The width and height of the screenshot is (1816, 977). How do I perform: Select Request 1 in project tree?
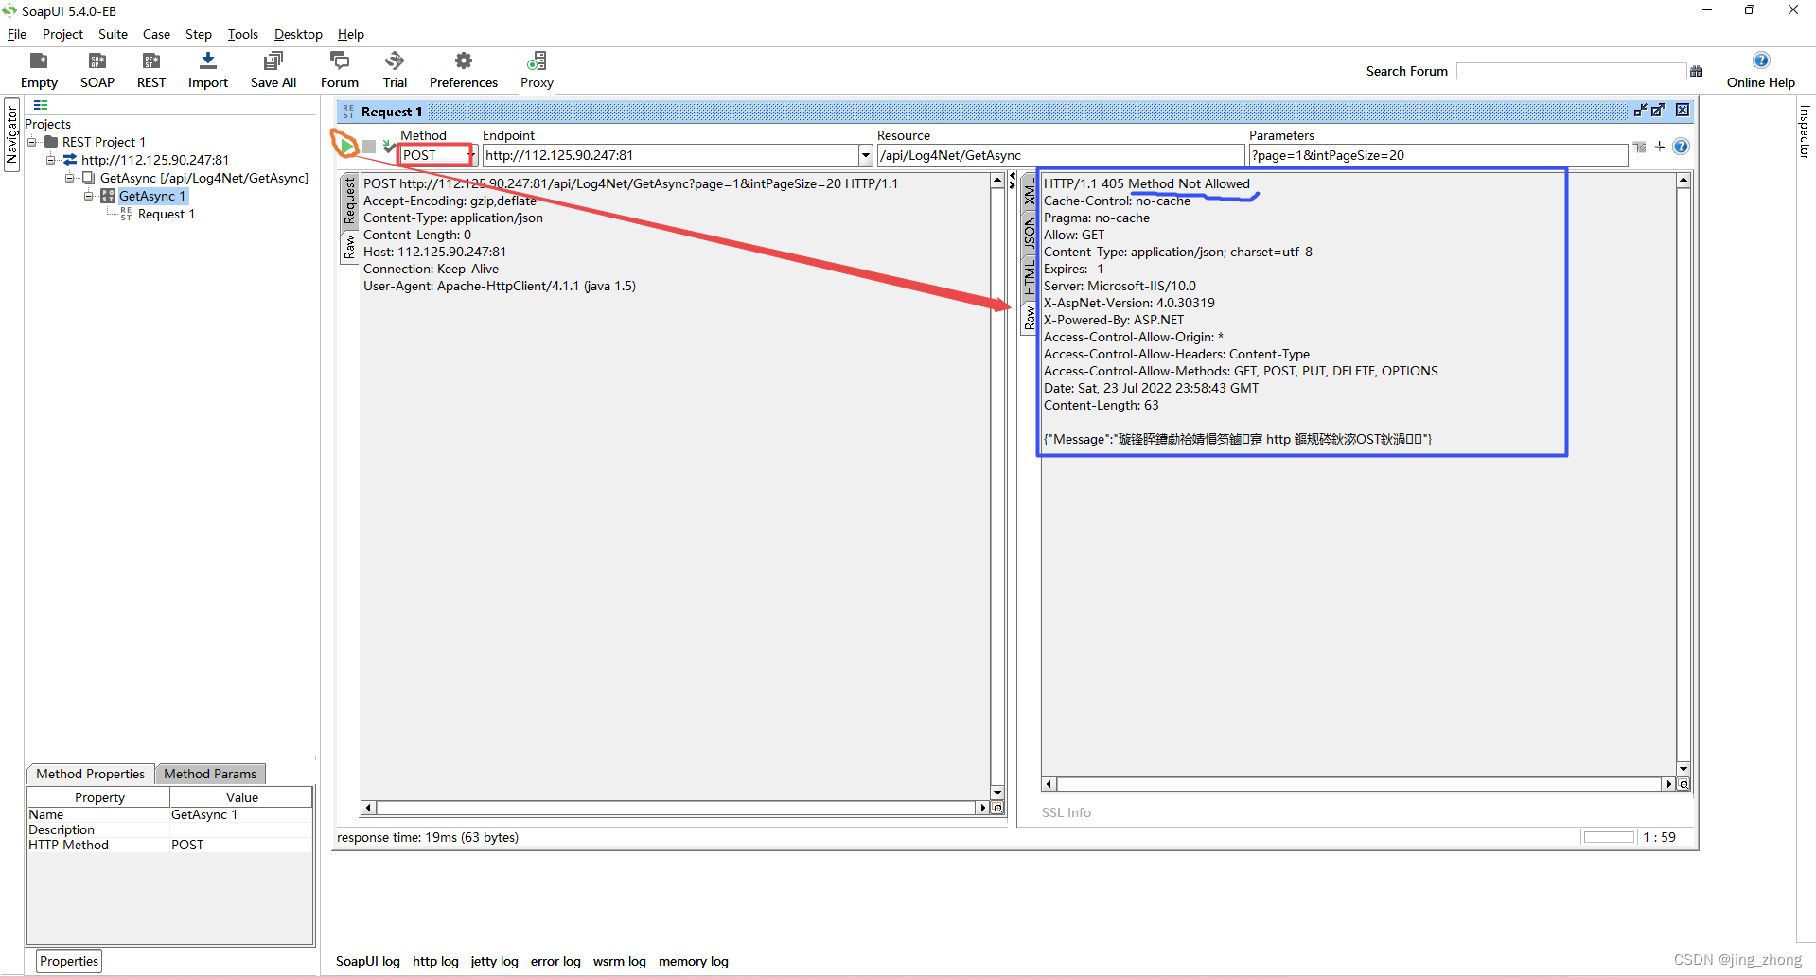tap(167, 215)
